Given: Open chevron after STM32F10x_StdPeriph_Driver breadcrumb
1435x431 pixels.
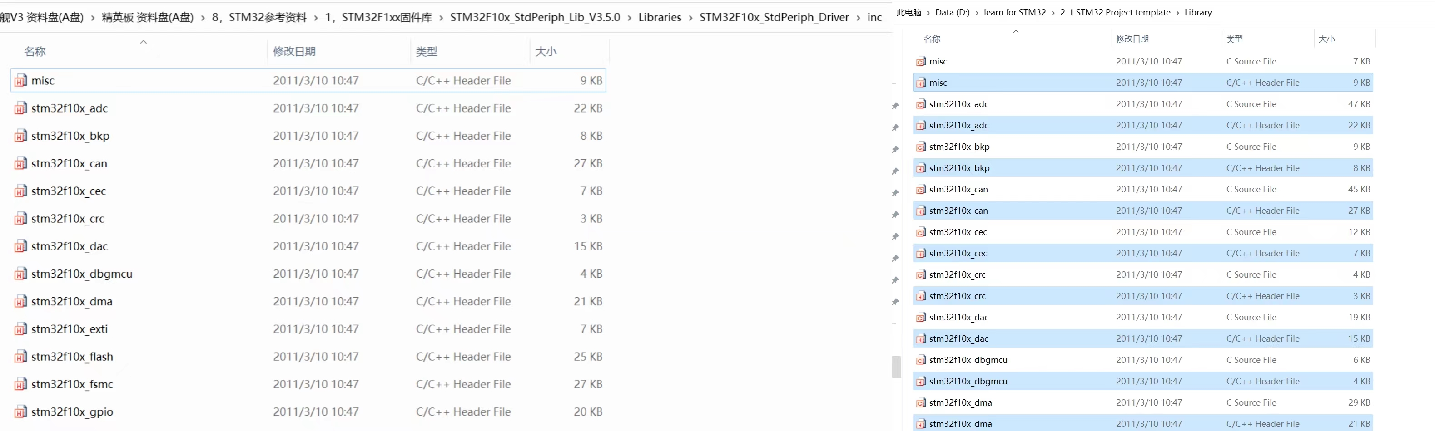Looking at the screenshot, I should point(859,18).
